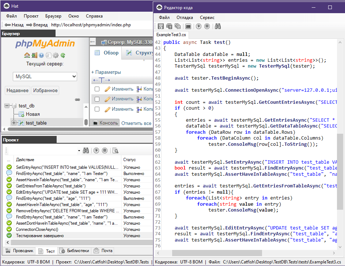
Task: Click the phpMyAdmin home icon
Action: [x=27, y=56]
